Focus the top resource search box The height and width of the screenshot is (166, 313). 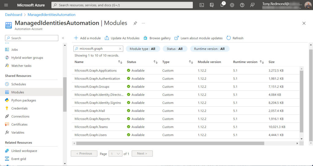122,5
